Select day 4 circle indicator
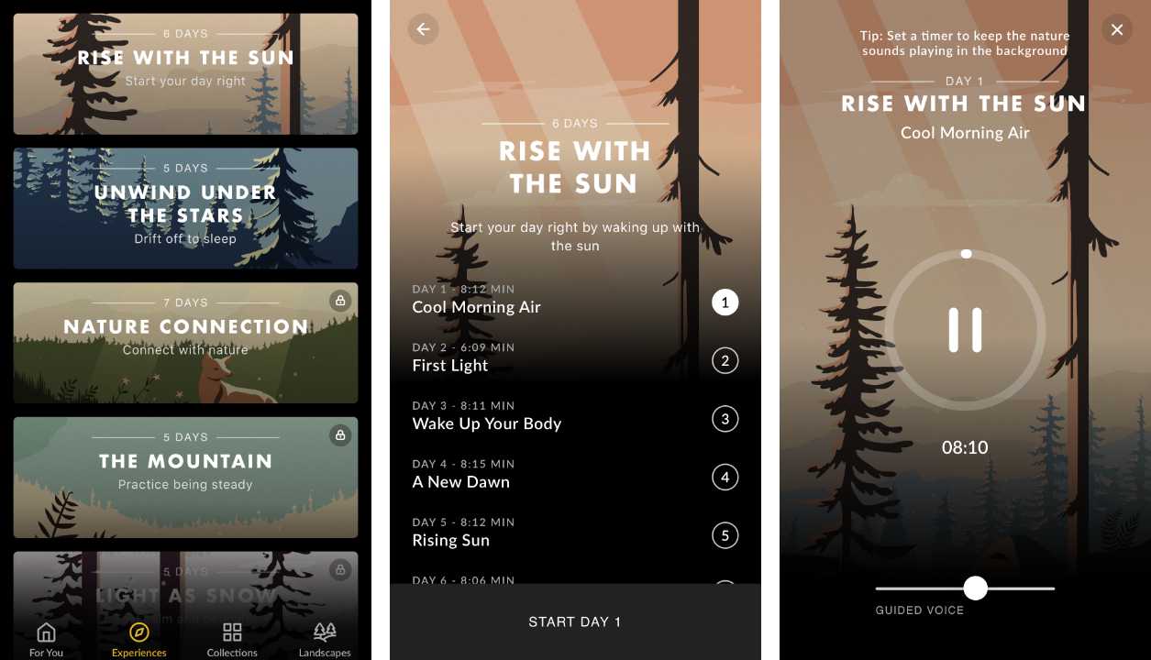This screenshot has width=1151, height=660. pos(725,477)
